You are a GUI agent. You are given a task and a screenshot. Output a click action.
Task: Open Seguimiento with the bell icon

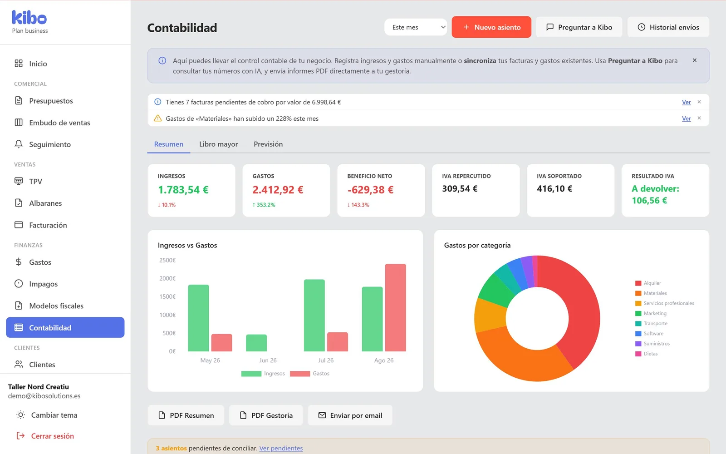pyautogui.click(x=65, y=144)
